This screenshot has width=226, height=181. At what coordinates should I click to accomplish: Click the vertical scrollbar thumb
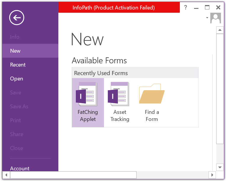point(220,89)
